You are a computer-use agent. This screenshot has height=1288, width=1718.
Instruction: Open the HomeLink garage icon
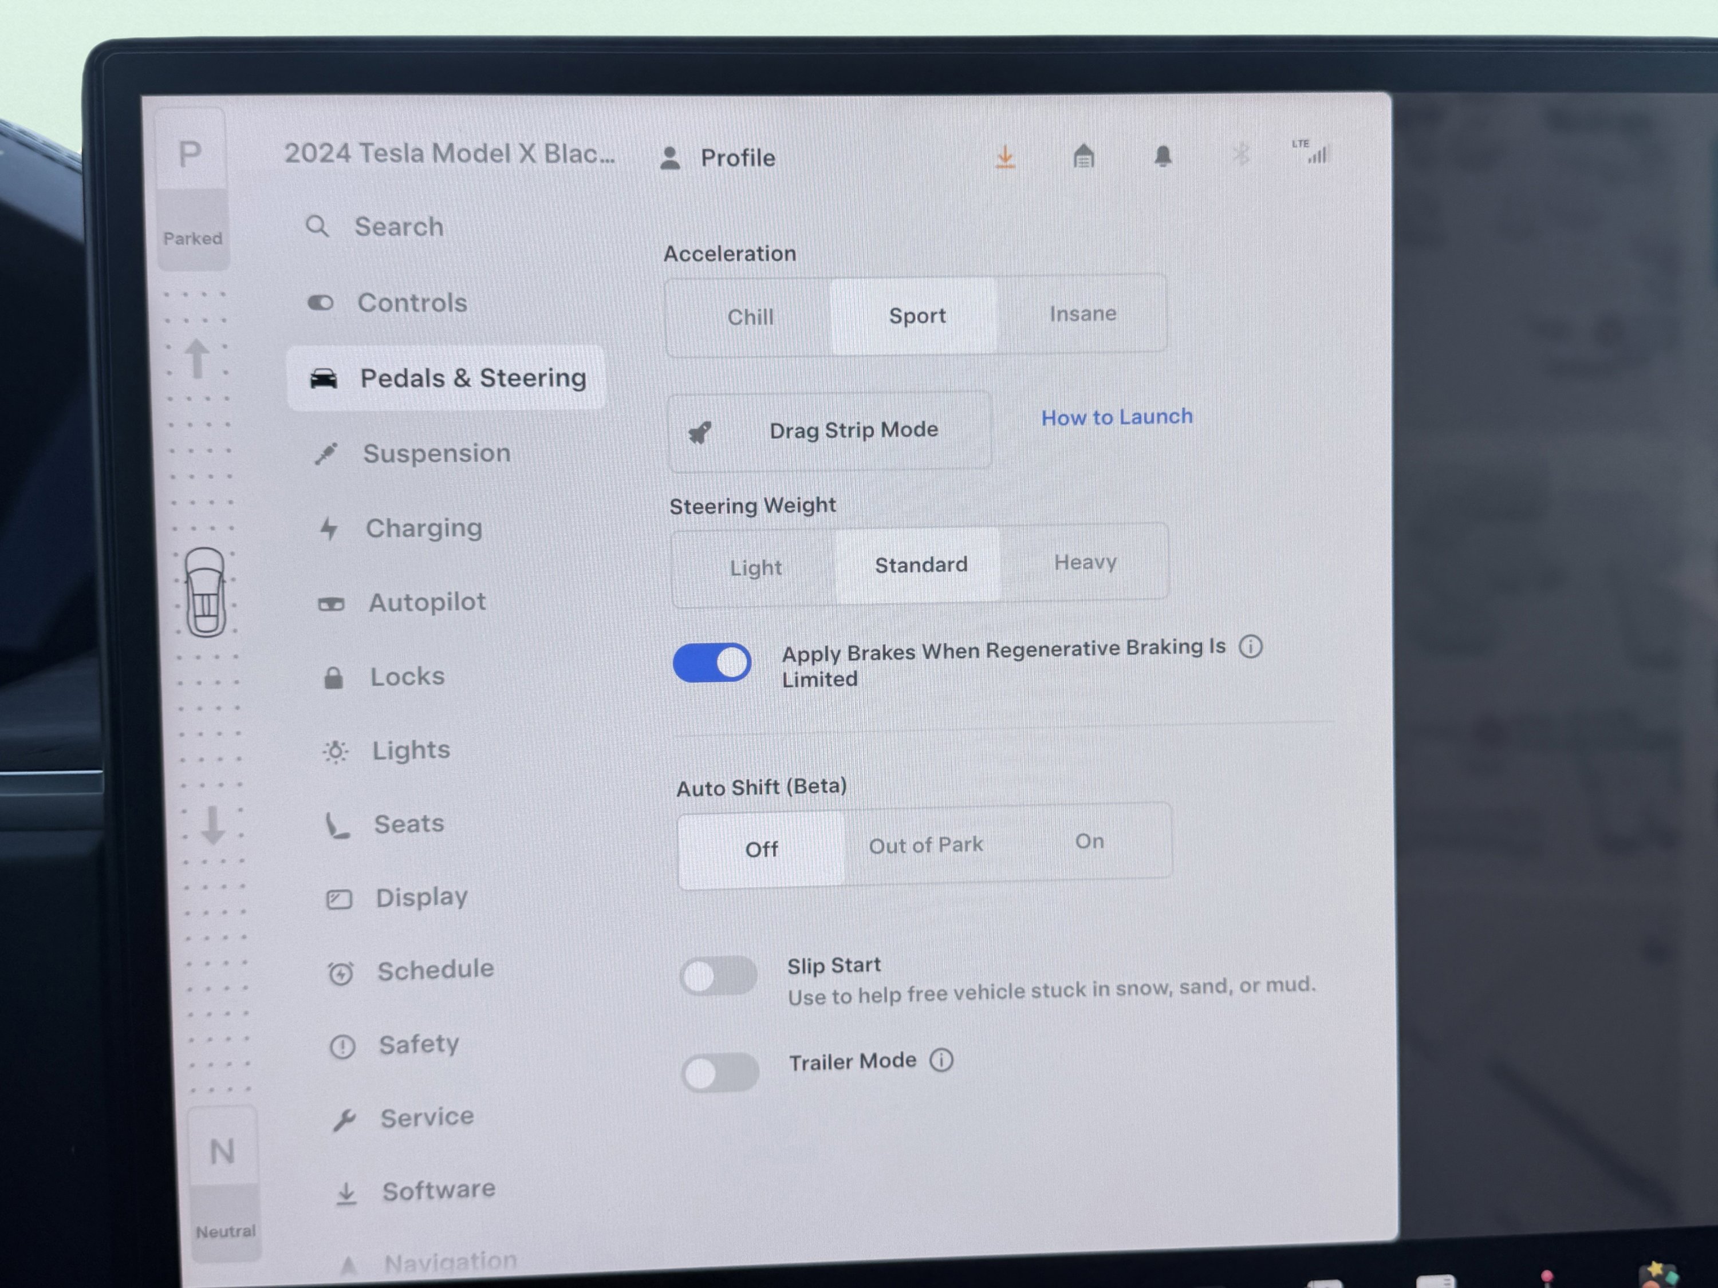click(1083, 157)
